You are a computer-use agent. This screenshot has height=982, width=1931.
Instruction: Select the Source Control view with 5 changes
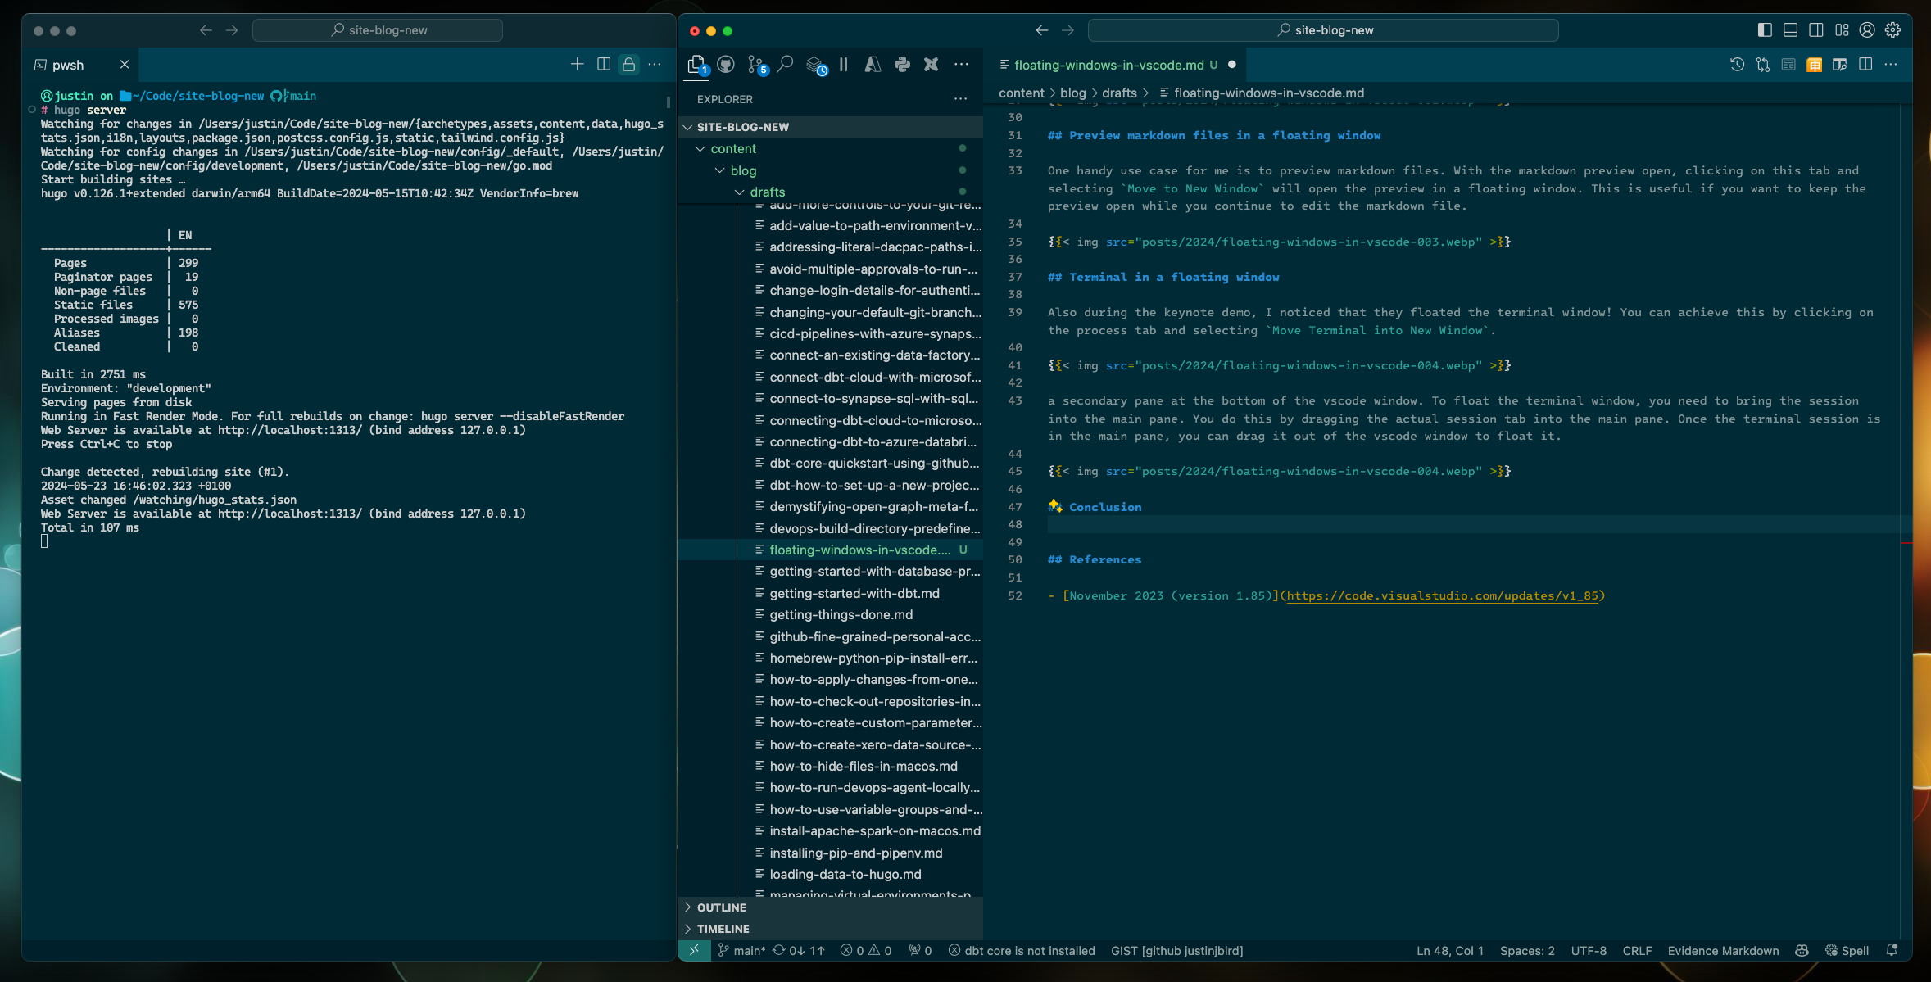[755, 64]
